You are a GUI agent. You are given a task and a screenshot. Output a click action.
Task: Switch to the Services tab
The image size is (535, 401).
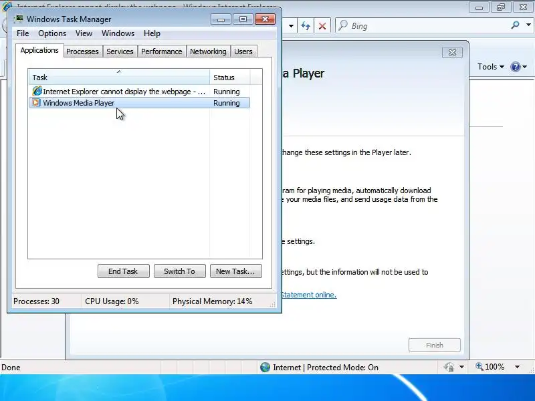120,51
